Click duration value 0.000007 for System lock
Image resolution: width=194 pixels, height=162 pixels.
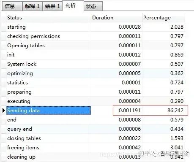point(130,64)
